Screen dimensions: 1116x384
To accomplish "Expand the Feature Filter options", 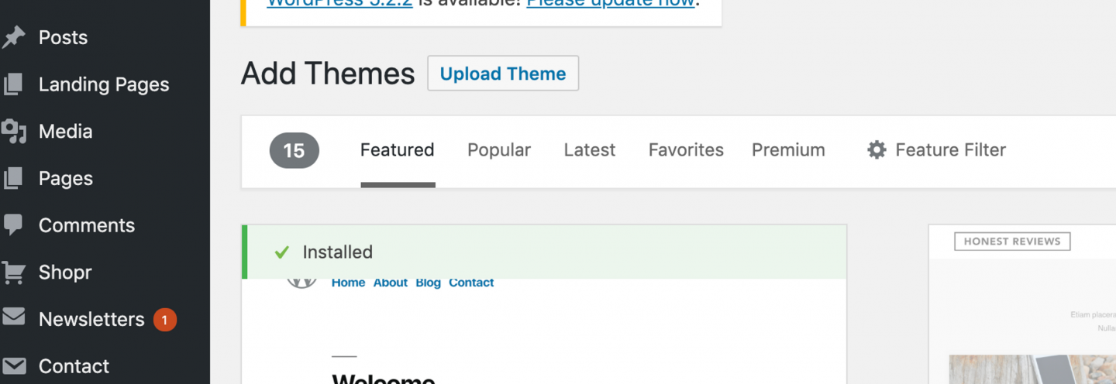I will pos(936,150).
